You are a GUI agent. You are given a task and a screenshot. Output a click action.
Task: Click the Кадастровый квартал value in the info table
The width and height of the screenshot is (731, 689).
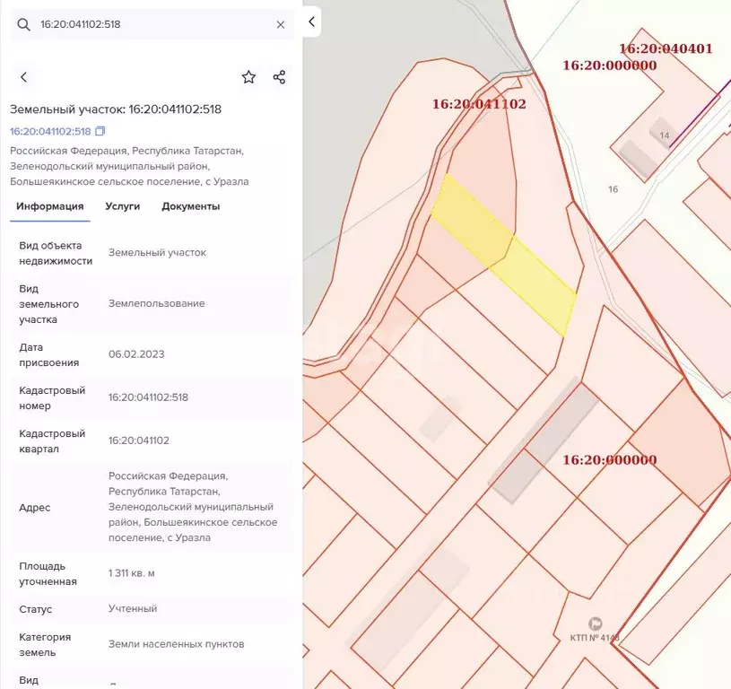[x=139, y=440]
